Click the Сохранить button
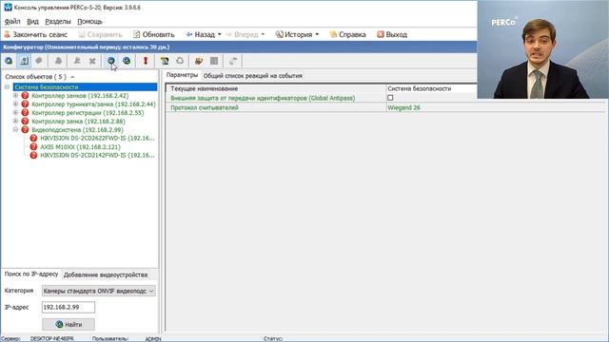Viewport: 609px width, 342px height. tap(100, 34)
